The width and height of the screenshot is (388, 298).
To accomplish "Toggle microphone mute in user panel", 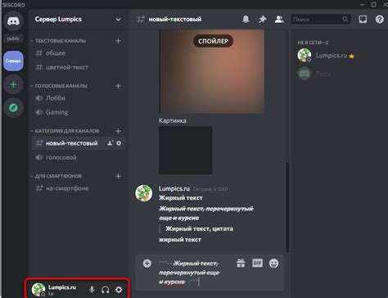I will (x=92, y=290).
